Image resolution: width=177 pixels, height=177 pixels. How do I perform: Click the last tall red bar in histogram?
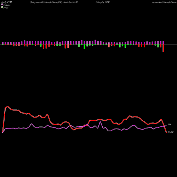coord(163,48)
